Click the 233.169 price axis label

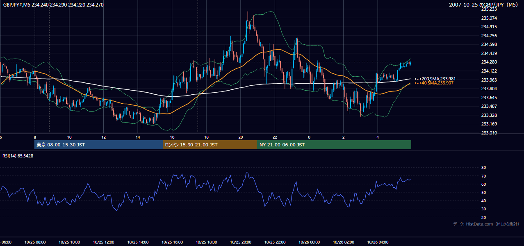point(489,124)
